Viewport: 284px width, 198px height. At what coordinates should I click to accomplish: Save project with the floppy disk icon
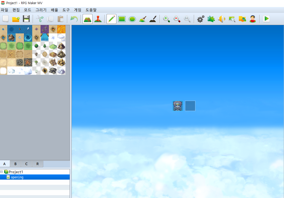pos(26,19)
